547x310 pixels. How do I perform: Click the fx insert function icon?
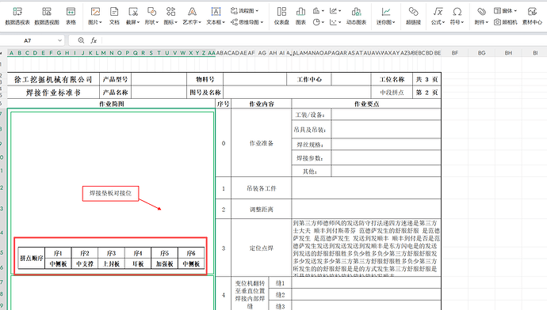pyautogui.click(x=94, y=40)
